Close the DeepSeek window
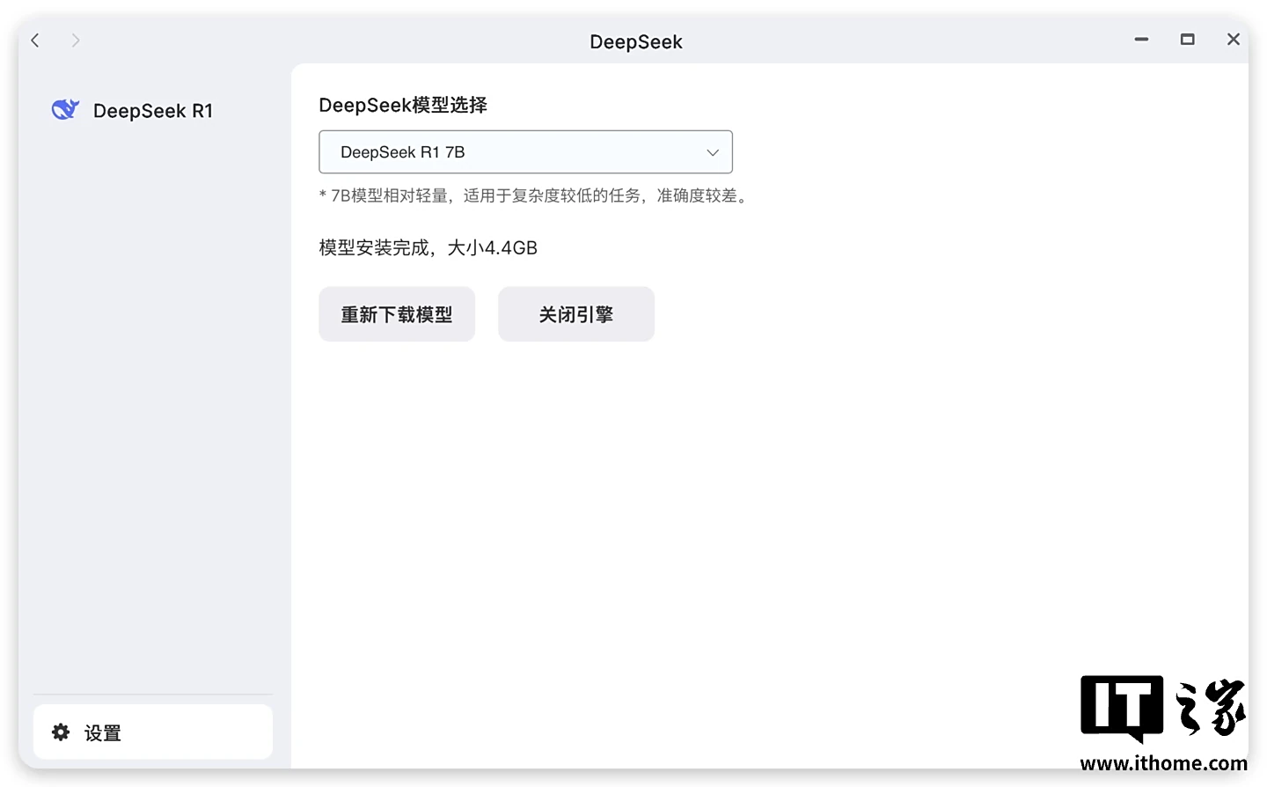 (x=1233, y=40)
